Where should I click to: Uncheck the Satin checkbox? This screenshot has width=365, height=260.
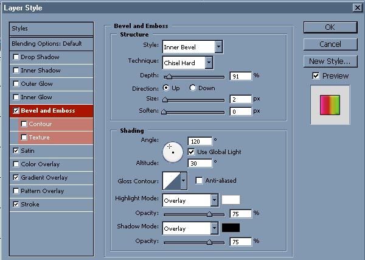coord(16,151)
